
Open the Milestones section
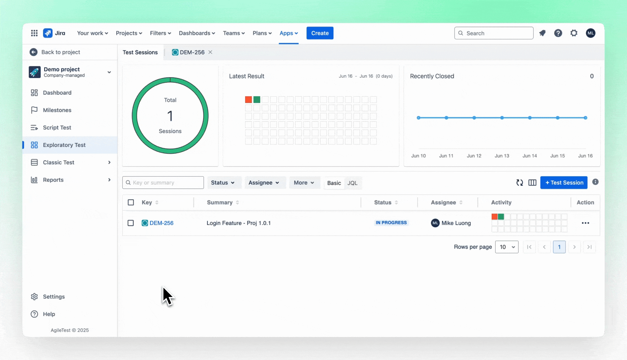pos(57,110)
